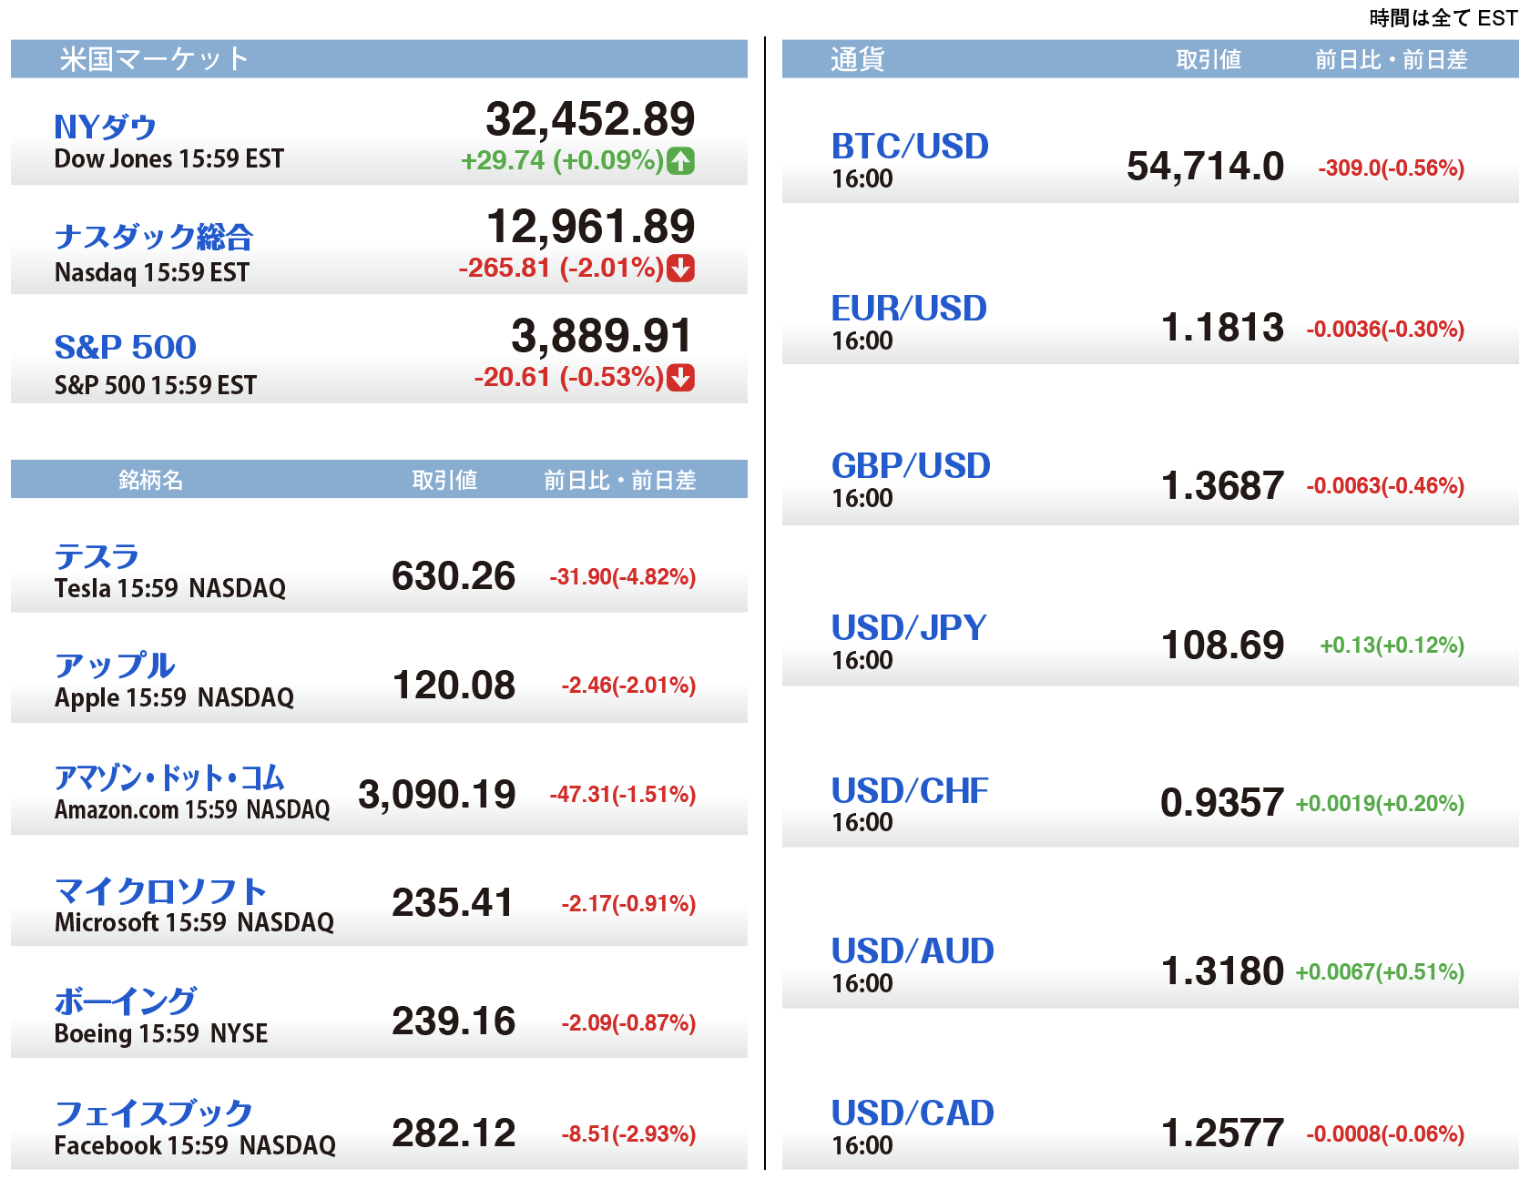The width and height of the screenshot is (1530, 1189).
Task: Open the blue S&P 500 heading link
Action: tap(125, 347)
